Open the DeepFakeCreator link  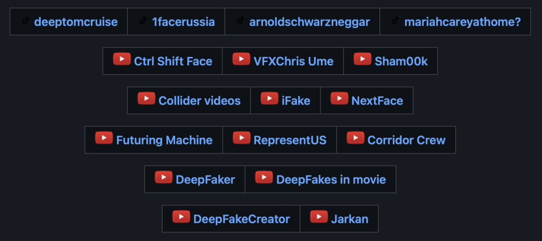241,219
